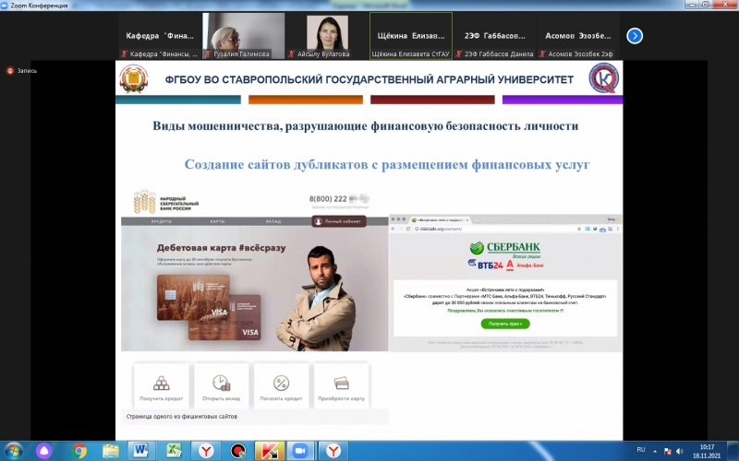Click address bar in fake Sberbank browser
Screen dimensions: 739x461
pos(494,229)
